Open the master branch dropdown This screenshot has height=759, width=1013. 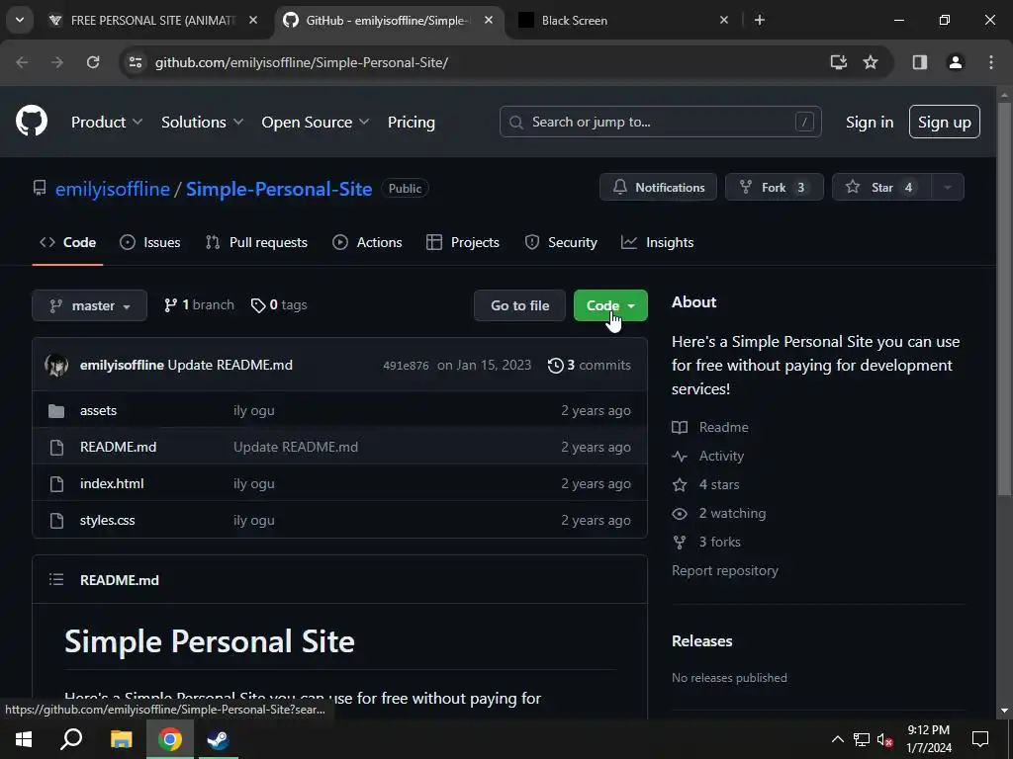click(x=90, y=305)
